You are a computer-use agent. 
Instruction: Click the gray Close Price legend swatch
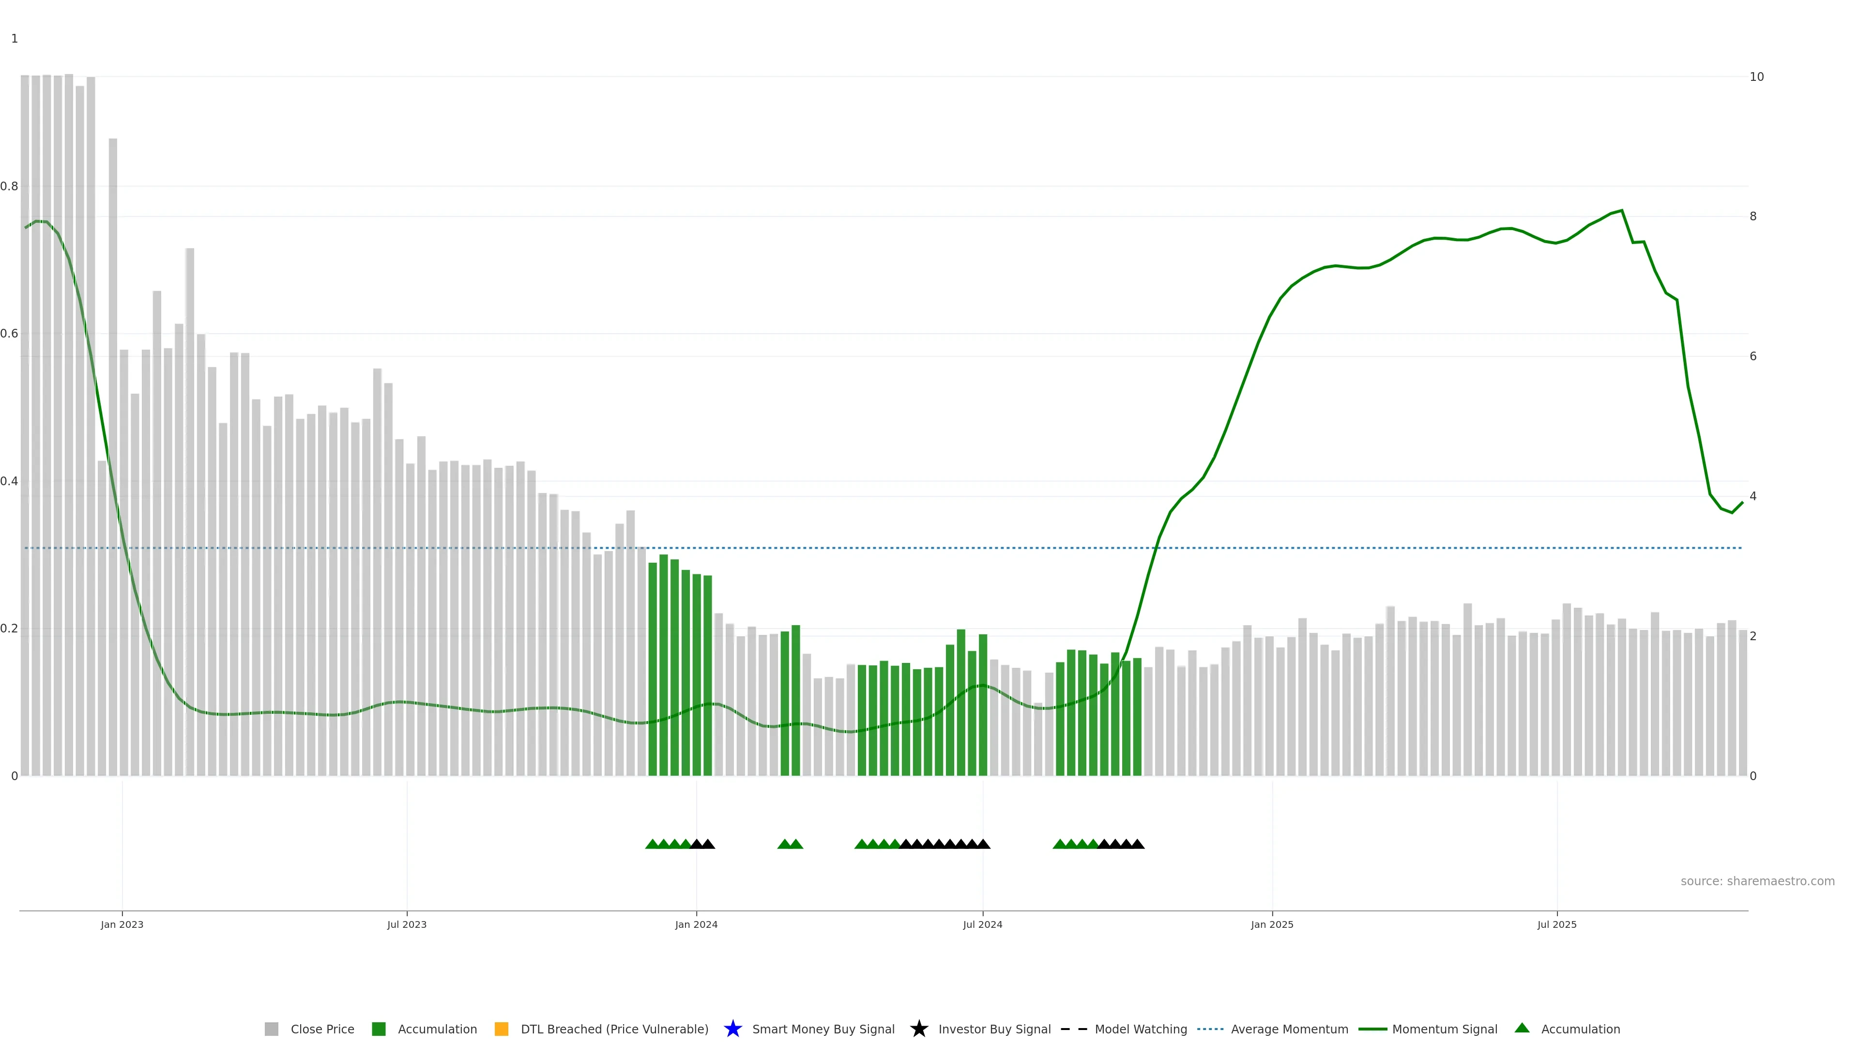click(x=271, y=1029)
